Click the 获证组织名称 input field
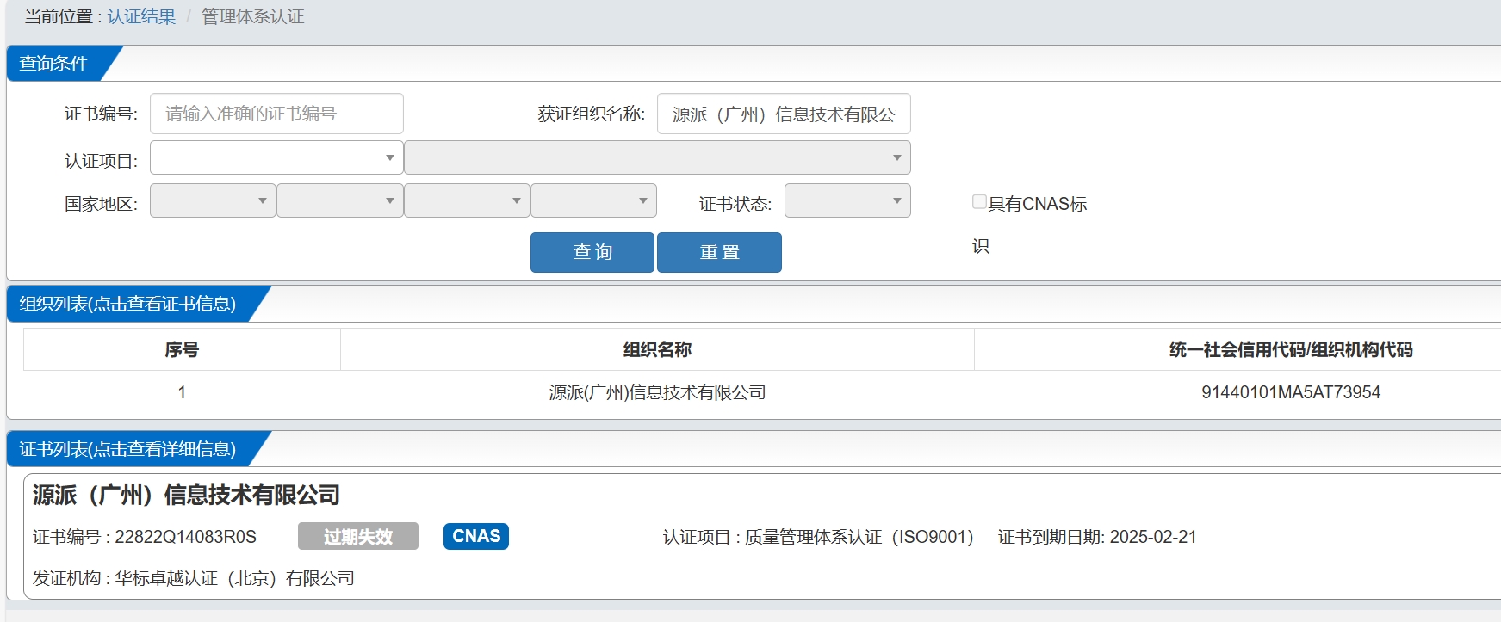Screen dimensions: 1501x622 (784, 114)
